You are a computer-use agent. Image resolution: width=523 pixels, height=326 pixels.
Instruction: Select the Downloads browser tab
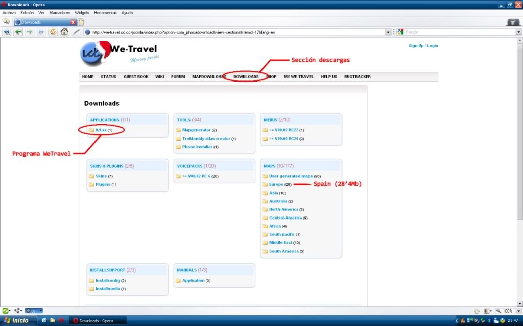45,22
